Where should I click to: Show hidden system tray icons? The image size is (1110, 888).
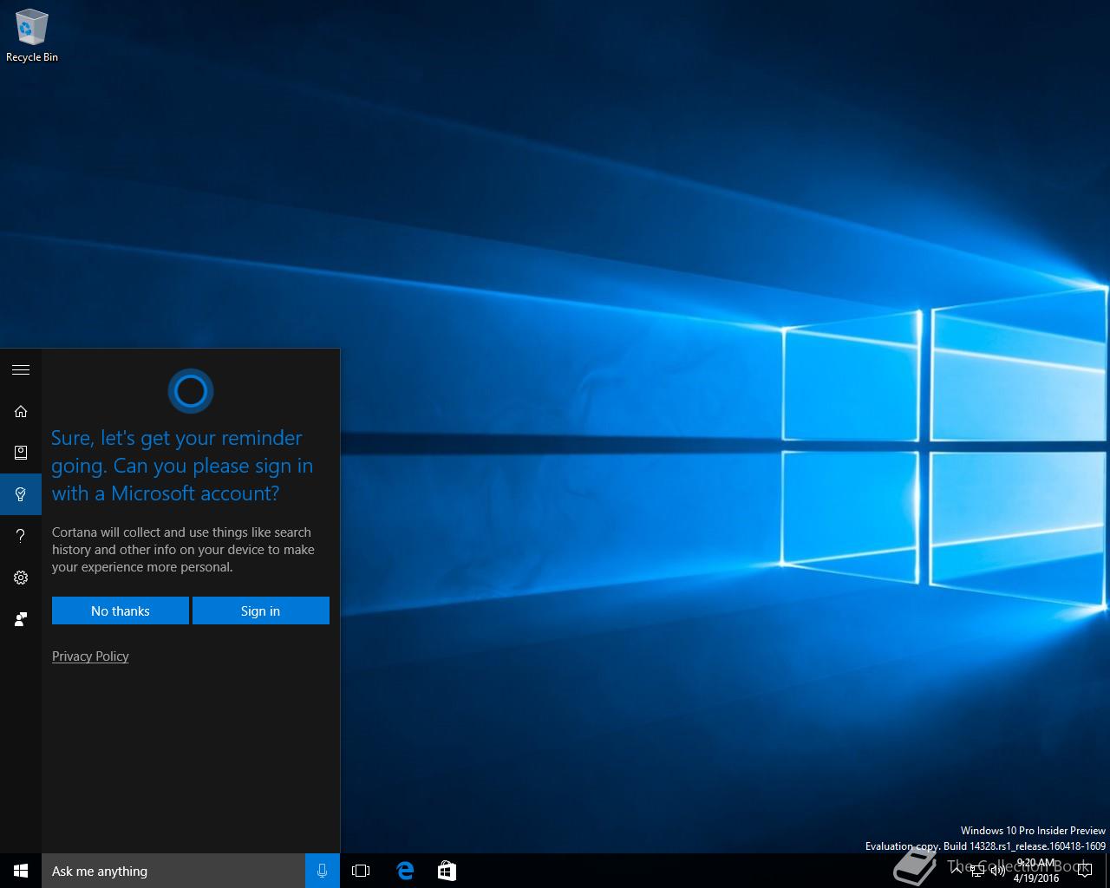tap(957, 871)
